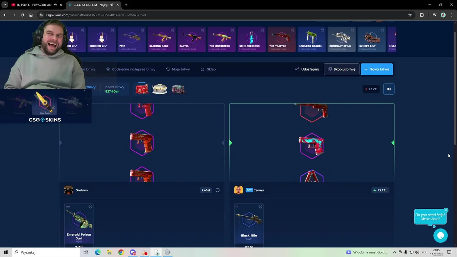Go to the browser home page
This screenshot has width=457, height=257.
coord(31,15)
